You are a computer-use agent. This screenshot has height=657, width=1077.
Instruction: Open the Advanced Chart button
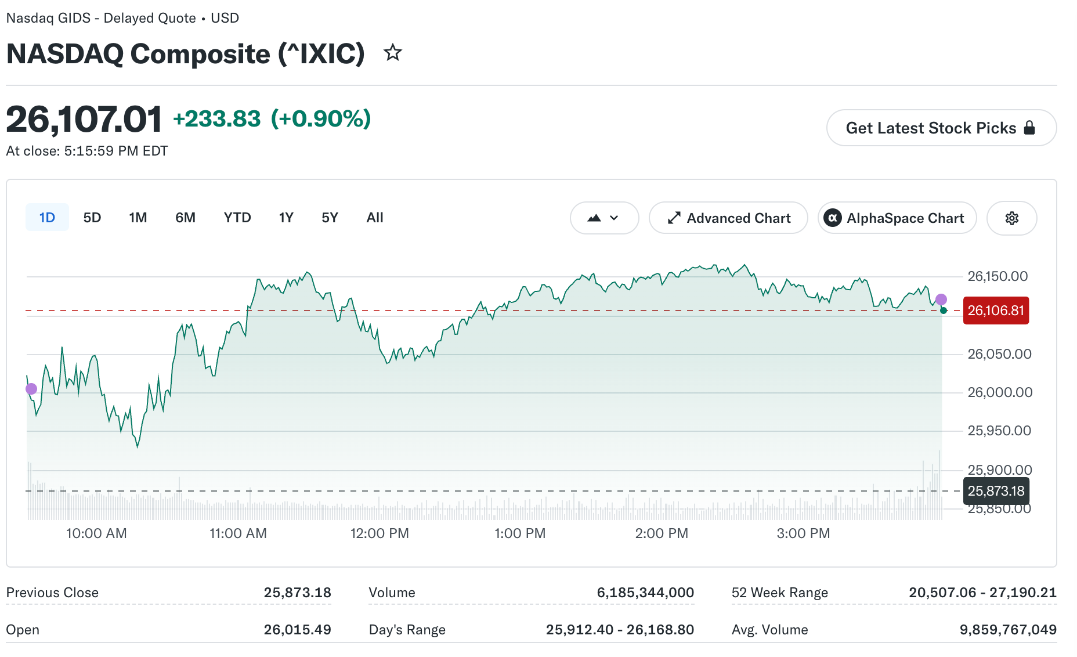point(728,218)
